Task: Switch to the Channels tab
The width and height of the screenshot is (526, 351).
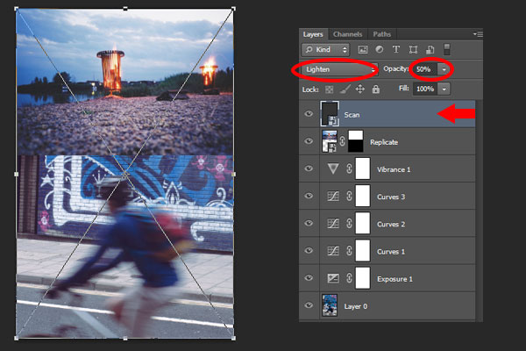Action: tap(347, 34)
